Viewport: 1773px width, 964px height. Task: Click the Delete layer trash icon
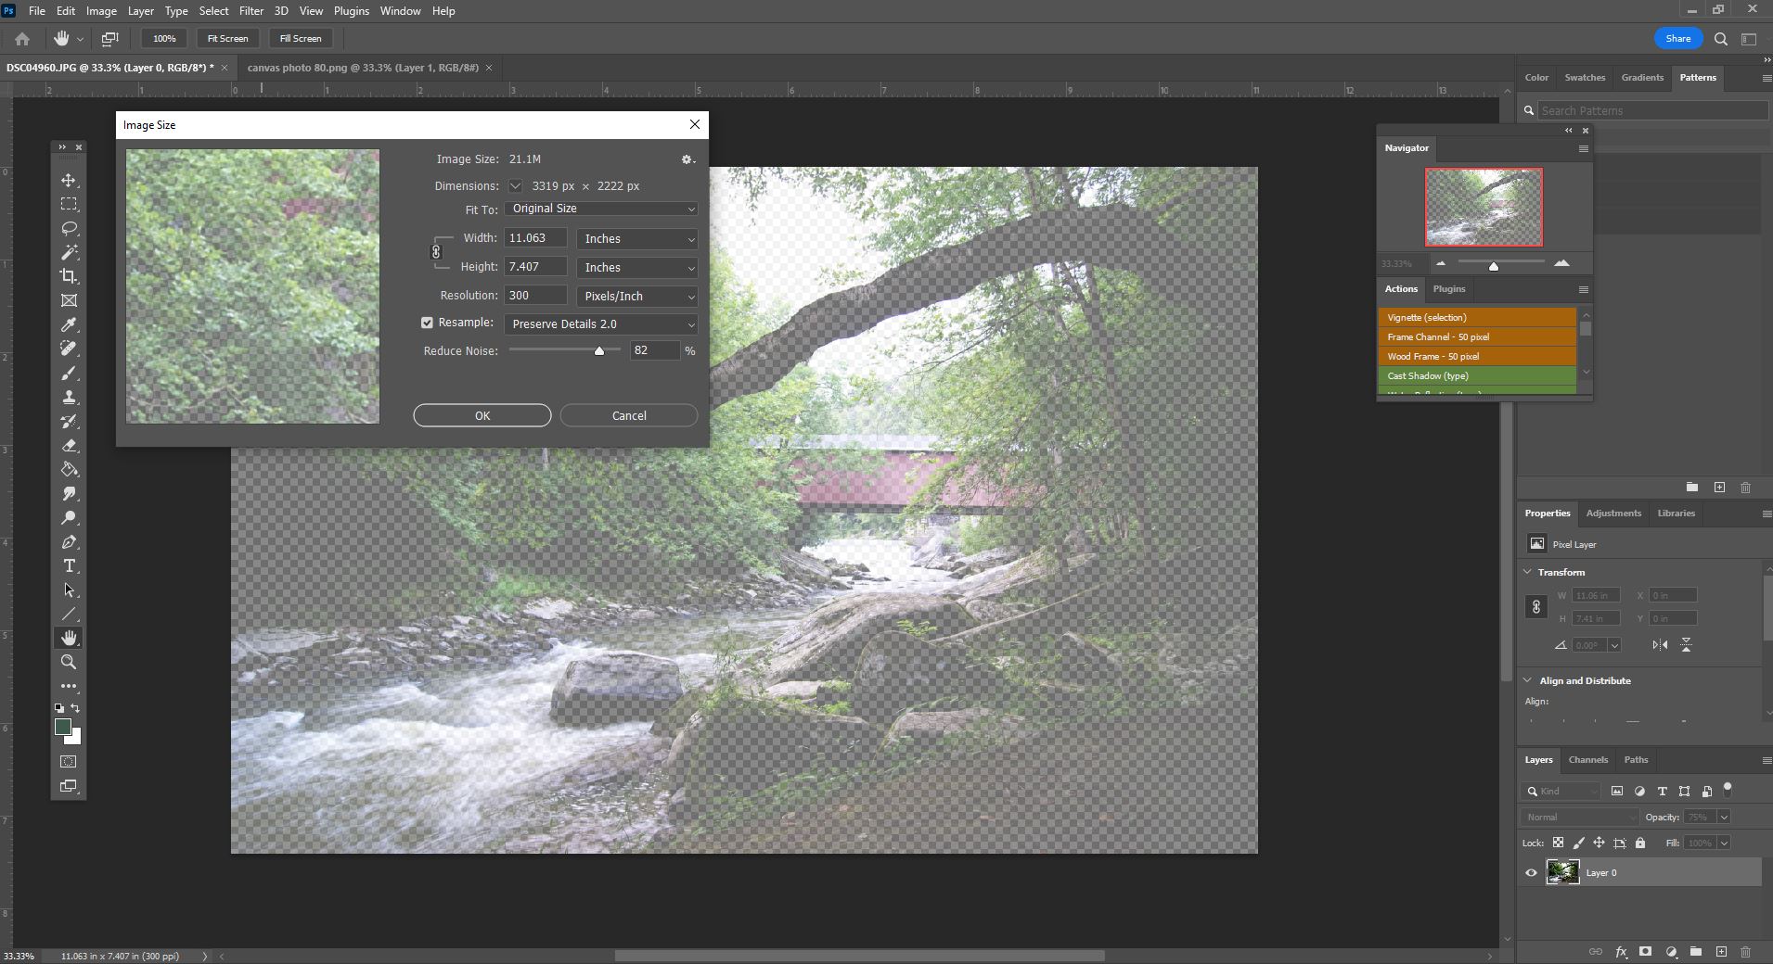coord(1747,952)
